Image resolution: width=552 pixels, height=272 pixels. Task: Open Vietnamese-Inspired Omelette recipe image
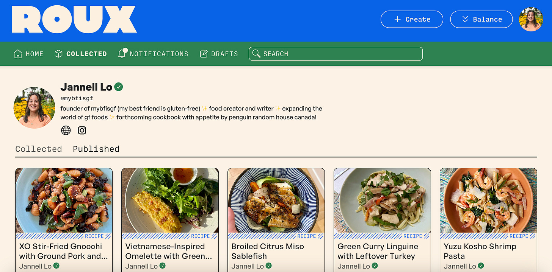pos(170,201)
